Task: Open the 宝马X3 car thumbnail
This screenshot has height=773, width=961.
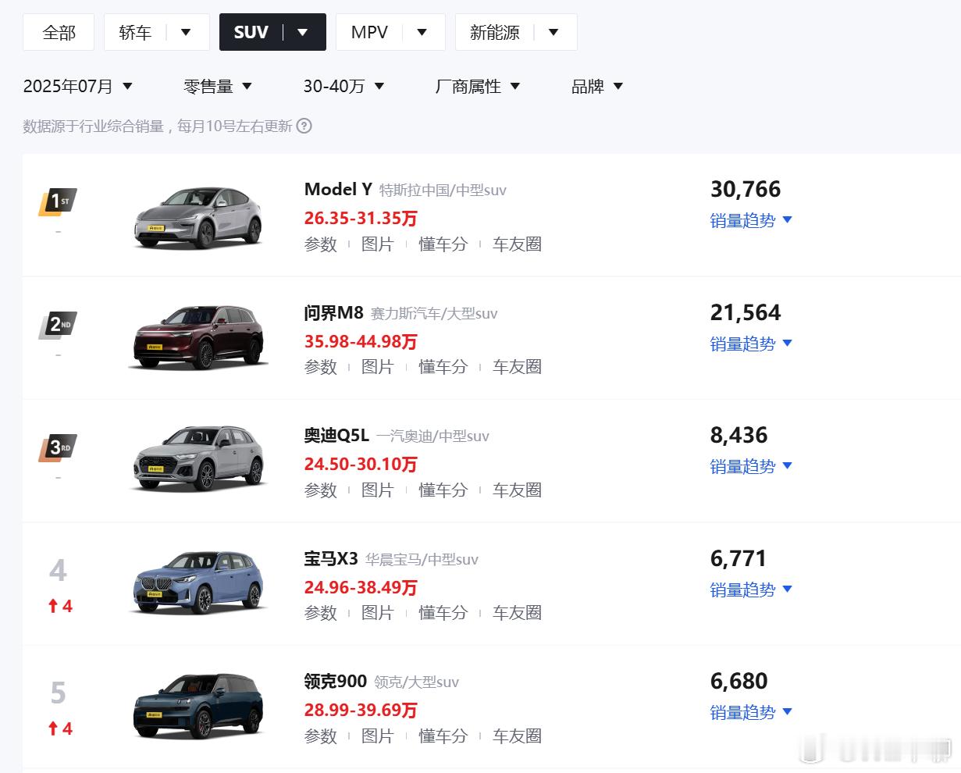Action: point(198,582)
